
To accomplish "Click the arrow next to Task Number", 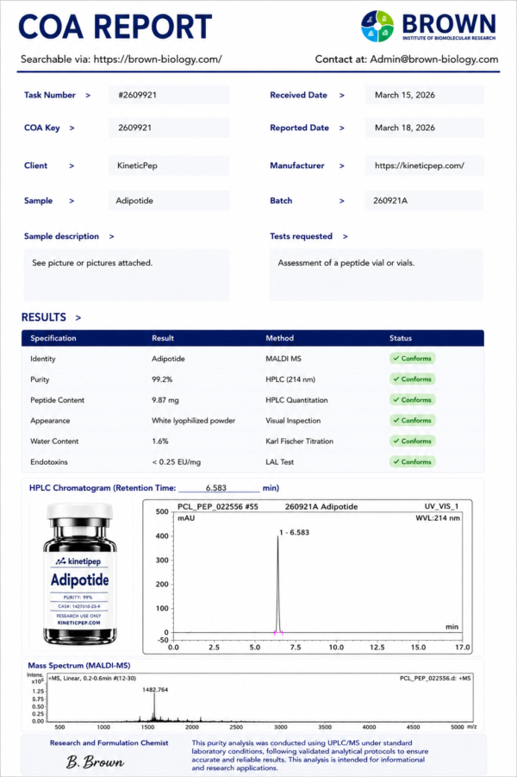I will coord(88,95).
